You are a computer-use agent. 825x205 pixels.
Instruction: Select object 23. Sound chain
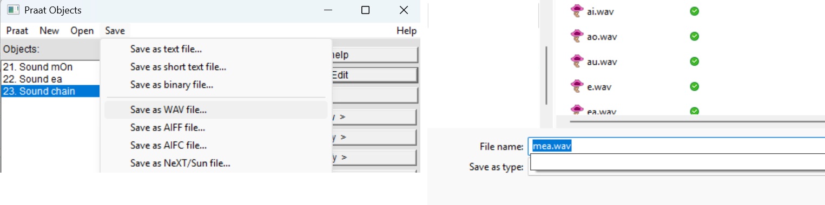51,91
